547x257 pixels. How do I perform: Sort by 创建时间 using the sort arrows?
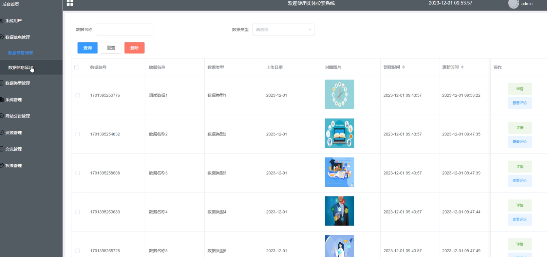[403, 67]
